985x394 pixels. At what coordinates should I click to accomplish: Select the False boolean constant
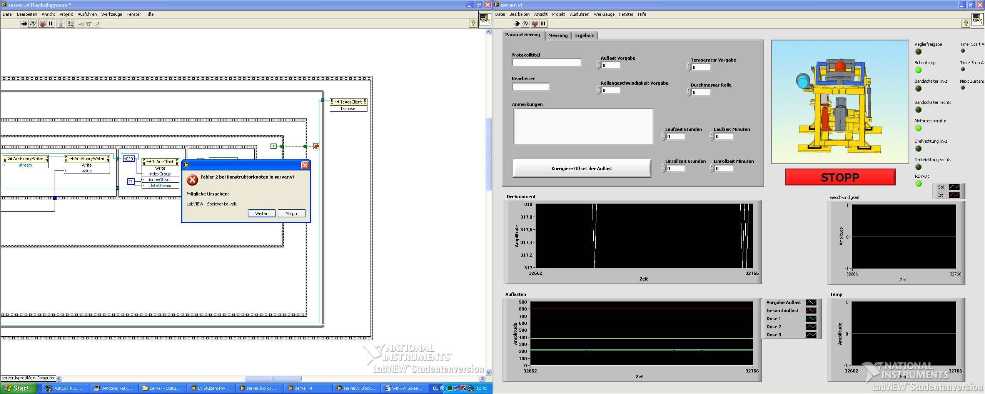(274, 146)
